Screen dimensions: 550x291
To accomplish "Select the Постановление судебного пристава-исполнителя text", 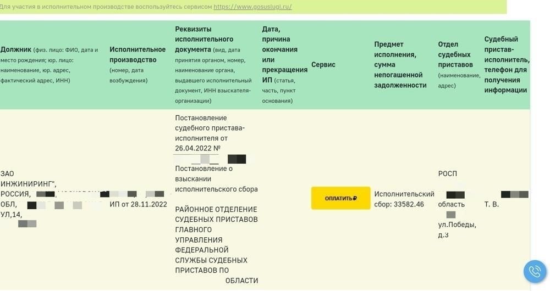I will (x=210, y=128).
